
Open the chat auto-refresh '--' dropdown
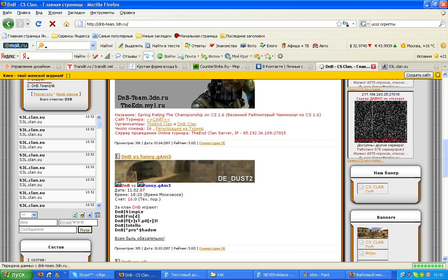29,215
